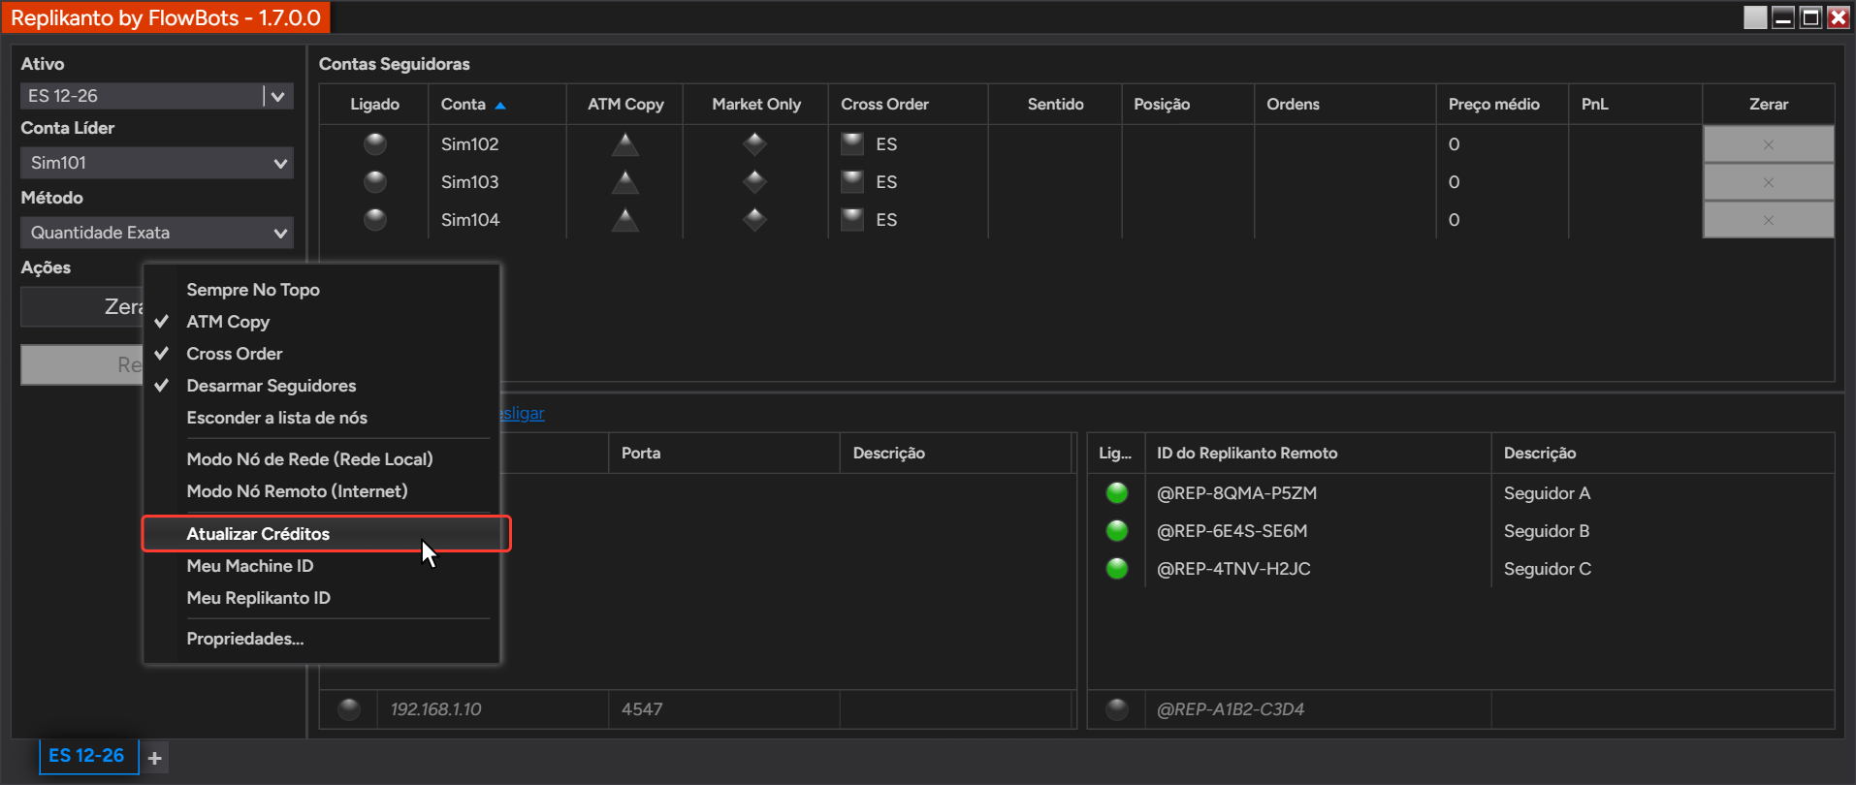Add a new tab with plus button

[x=155, y=758]
